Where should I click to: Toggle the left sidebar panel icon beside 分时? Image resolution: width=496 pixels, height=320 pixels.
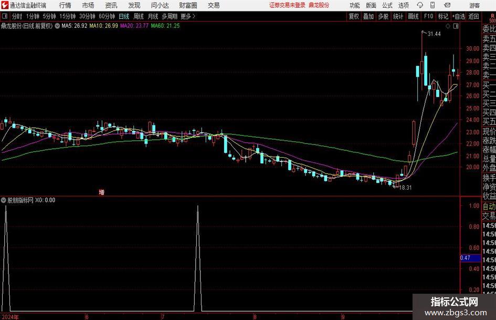pyautogui.click(x=5, y=16)
